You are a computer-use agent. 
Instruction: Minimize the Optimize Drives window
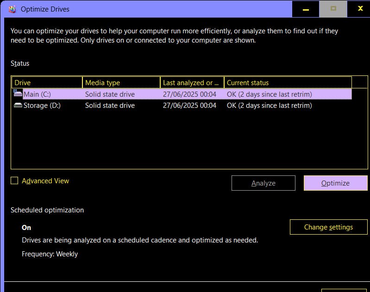[306, 9]
